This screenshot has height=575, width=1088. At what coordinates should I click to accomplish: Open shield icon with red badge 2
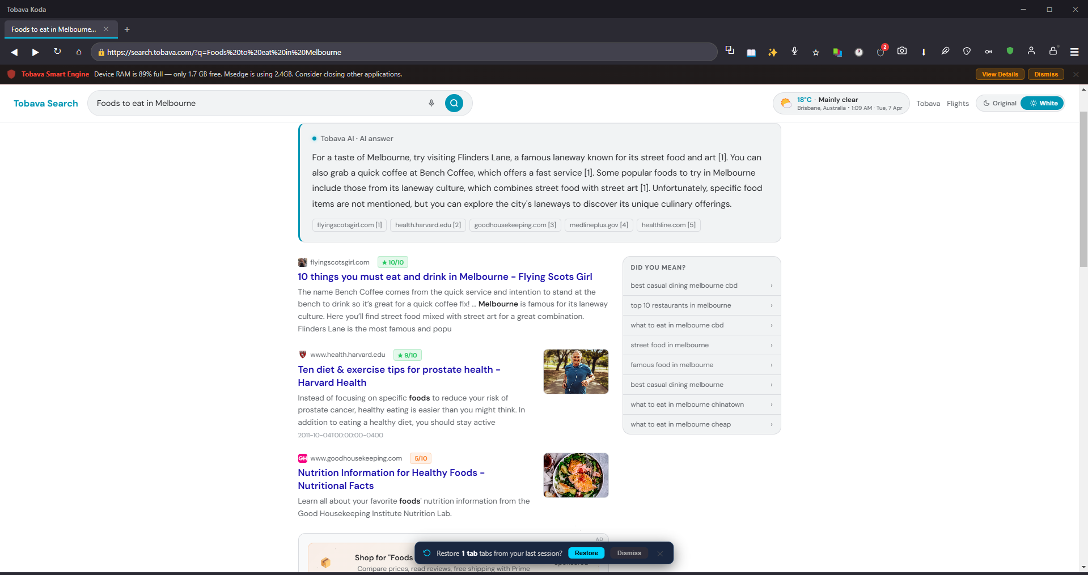point(880,52)
